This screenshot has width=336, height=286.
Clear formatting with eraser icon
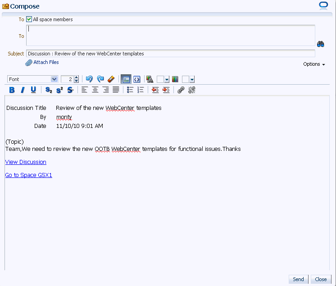click(x=111, y=79)
